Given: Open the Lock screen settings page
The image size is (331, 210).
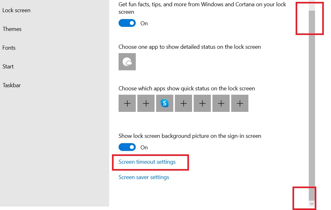Looking at the screenshot, I should tap(16, 10).
